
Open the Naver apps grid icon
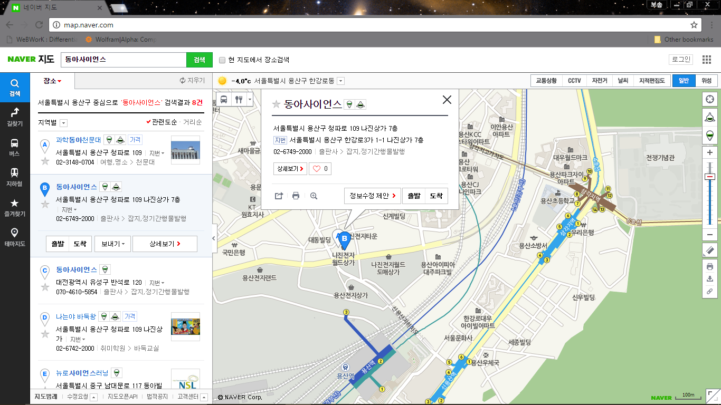tap(707, 60)
